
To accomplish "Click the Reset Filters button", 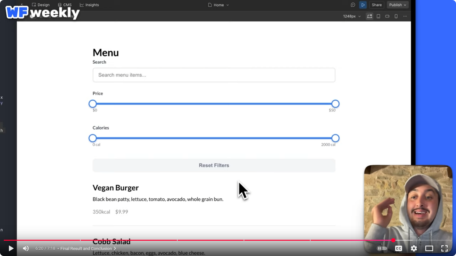I will (x=214, y=165).
